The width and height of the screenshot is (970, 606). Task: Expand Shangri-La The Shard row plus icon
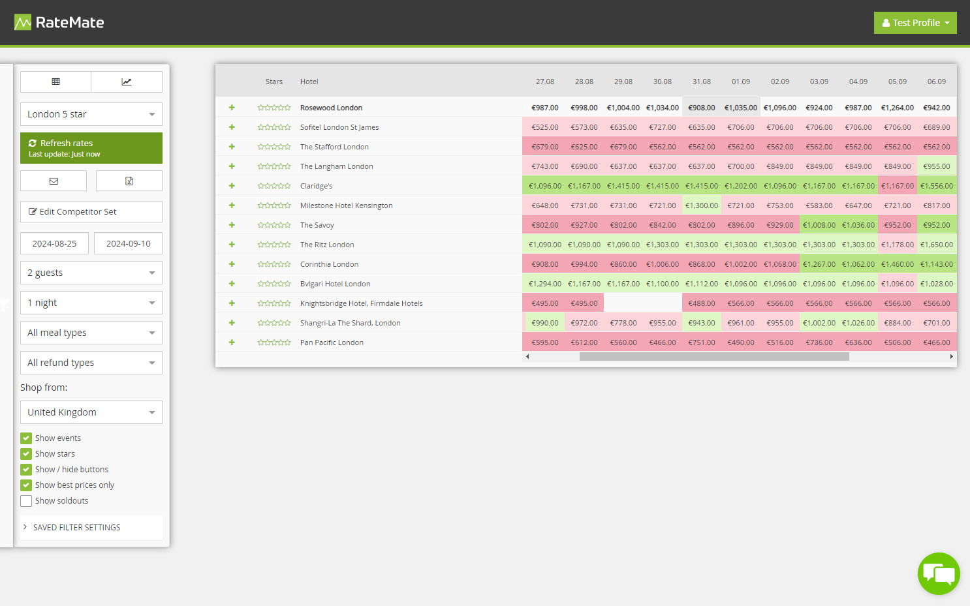tap(232, 323)
